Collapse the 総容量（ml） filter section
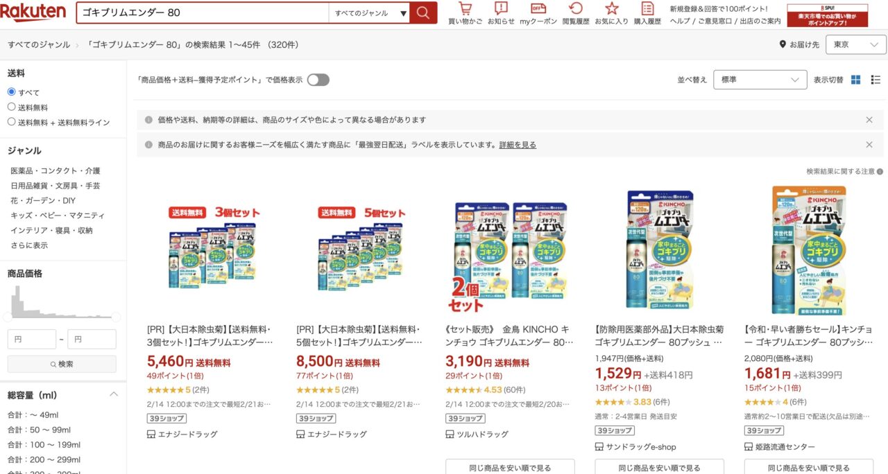The image size is (888, 474). [x=114, y=395]
